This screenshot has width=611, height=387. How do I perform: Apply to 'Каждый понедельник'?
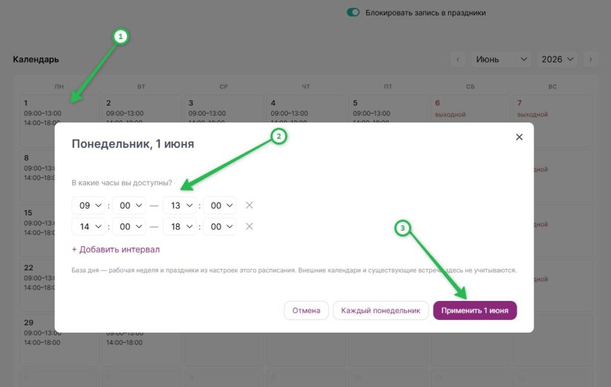381,311
